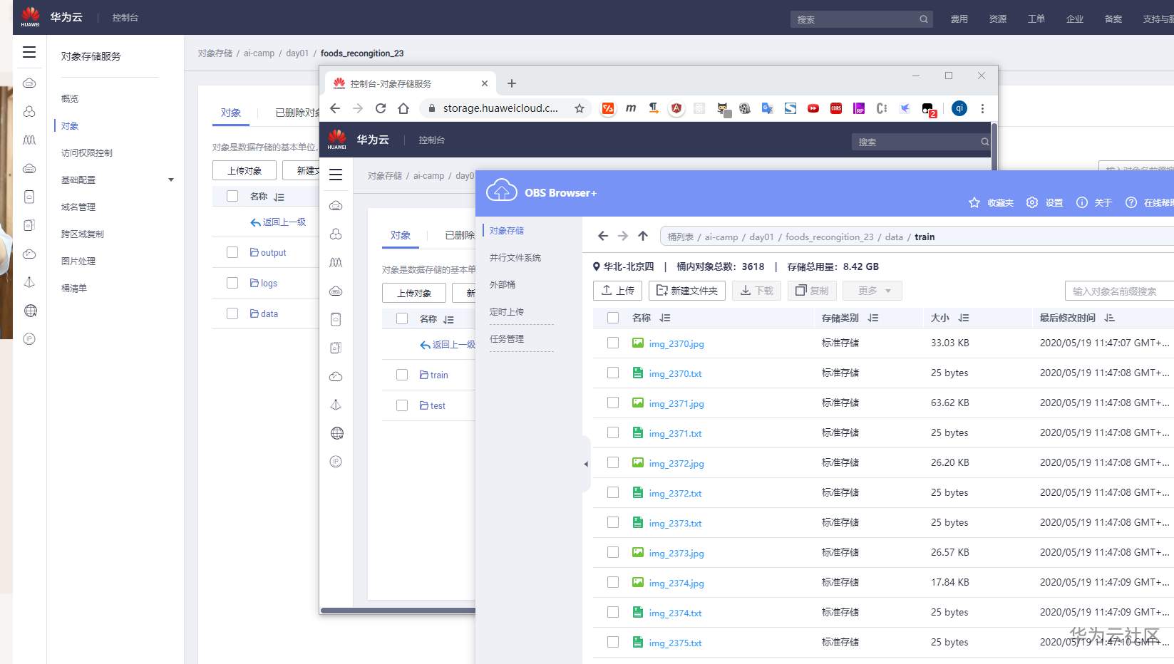The image size is (1174, 664).
Task: Open 访问权限控制 in the background console sidebar
Action: point(87,153)
